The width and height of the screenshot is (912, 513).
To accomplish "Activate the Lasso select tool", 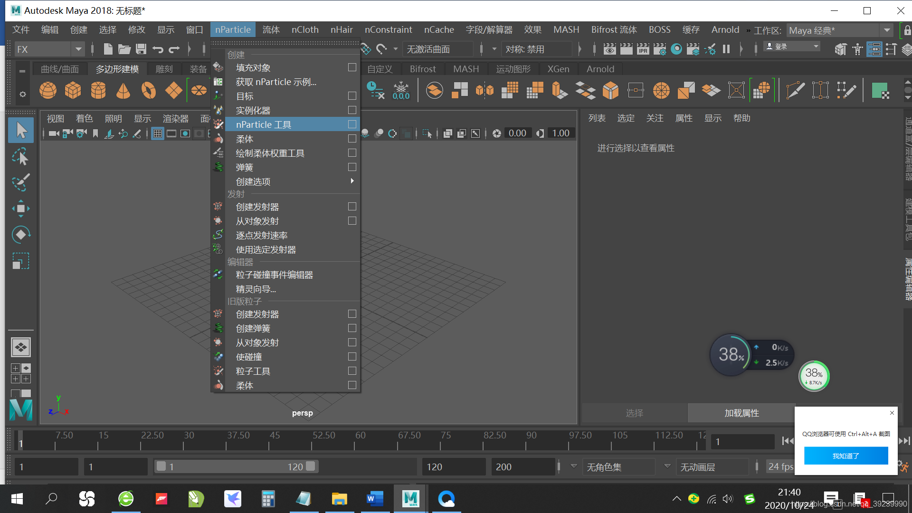I will [x=20, y=156].
